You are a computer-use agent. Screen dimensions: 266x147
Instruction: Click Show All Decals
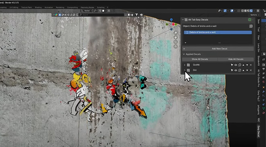(200, 59)
